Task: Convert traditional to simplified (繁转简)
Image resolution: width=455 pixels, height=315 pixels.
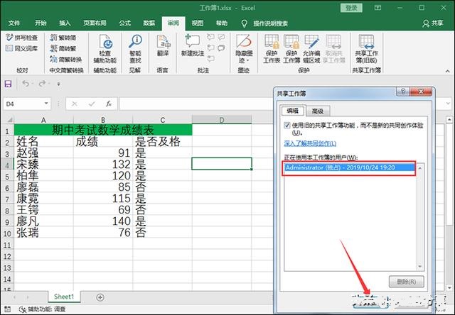Action: [63, 38]
